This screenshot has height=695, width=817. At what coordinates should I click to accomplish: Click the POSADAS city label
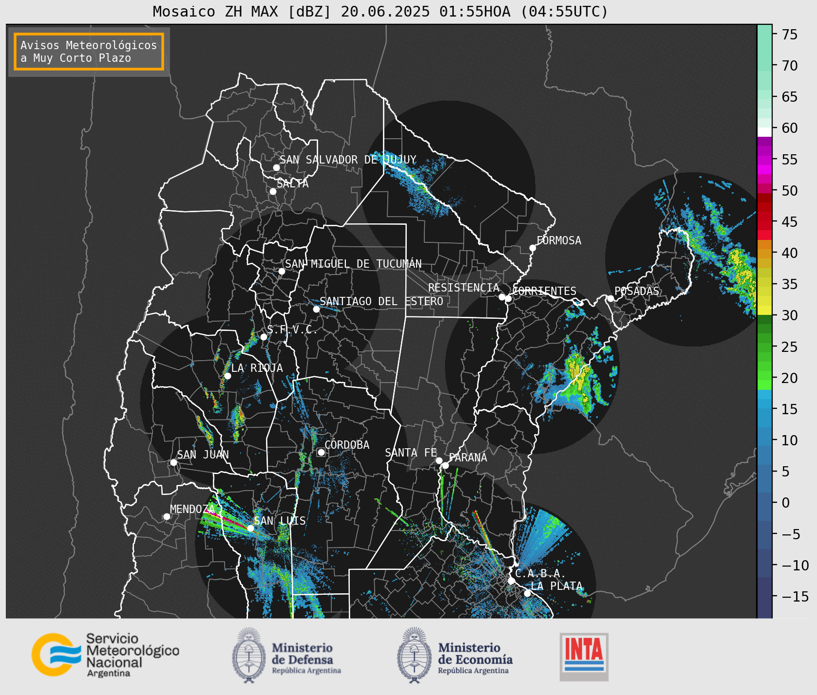[637, 291]
